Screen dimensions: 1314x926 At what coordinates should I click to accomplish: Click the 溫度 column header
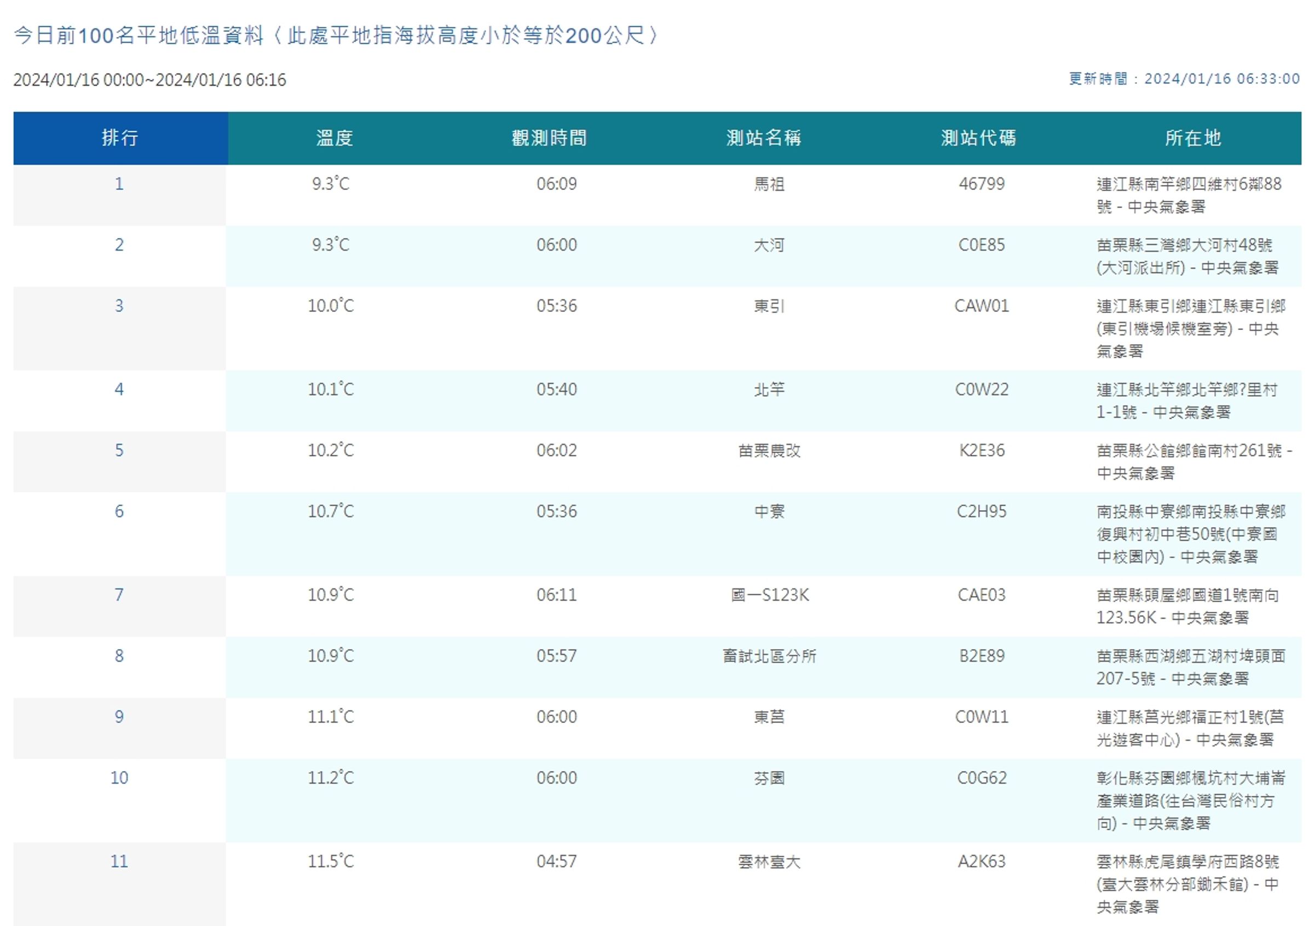click(335, 138)
